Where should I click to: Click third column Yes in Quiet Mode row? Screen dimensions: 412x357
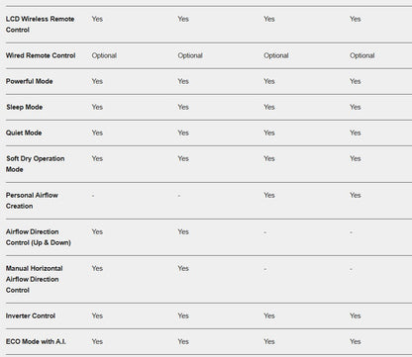click(x=269, y=133)
